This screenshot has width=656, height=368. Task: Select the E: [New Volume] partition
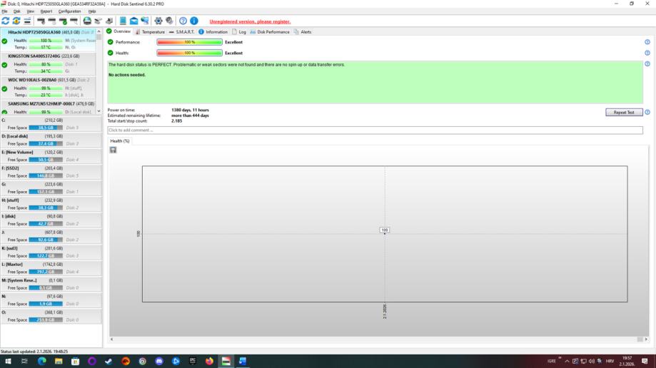click(x=51, y=156)
